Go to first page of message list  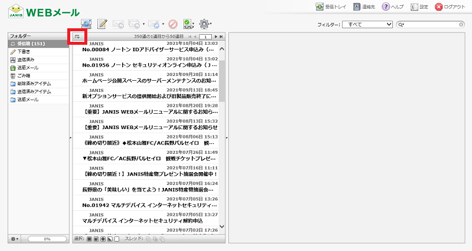tap(189, 37)
